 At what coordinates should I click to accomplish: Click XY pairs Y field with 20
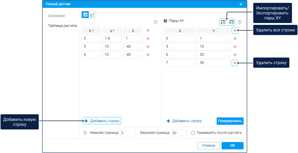point(214,55)
